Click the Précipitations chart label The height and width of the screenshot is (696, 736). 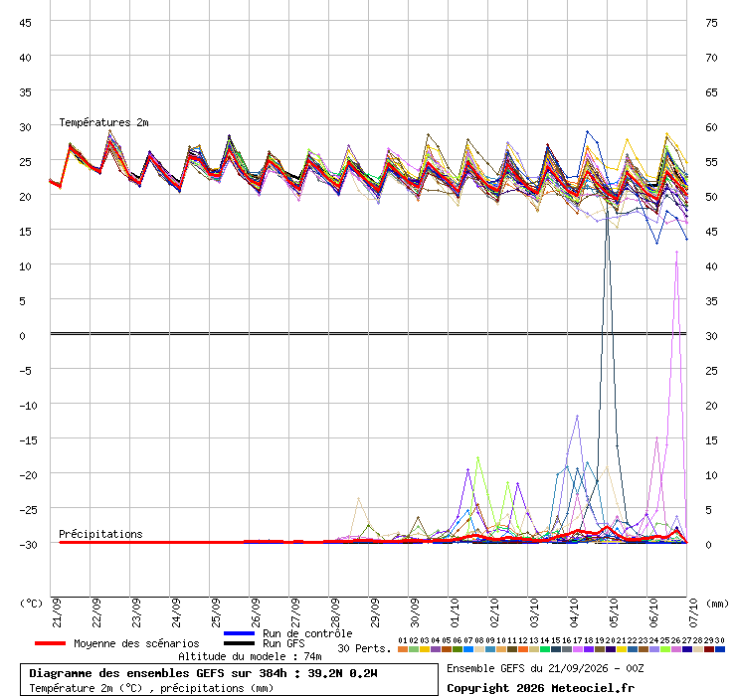coord(100,534)
